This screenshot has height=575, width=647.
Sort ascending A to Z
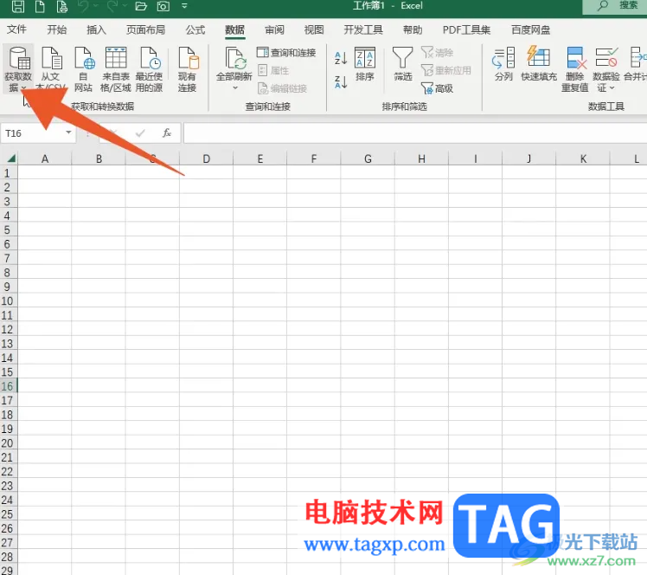(x=341, y=58)
